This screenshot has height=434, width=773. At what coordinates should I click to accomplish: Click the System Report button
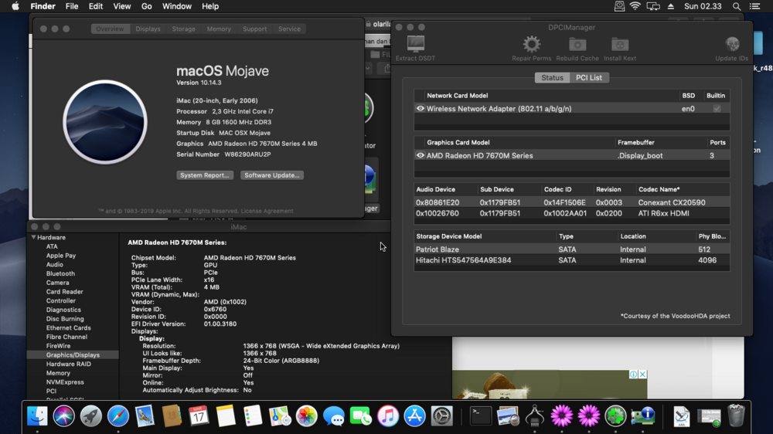point(205,175)
